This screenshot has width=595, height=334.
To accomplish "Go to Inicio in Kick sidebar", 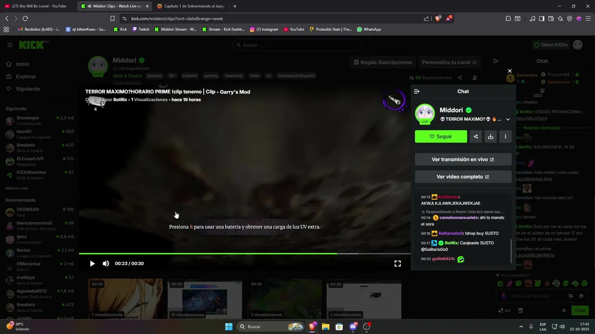I will (22, 64).
